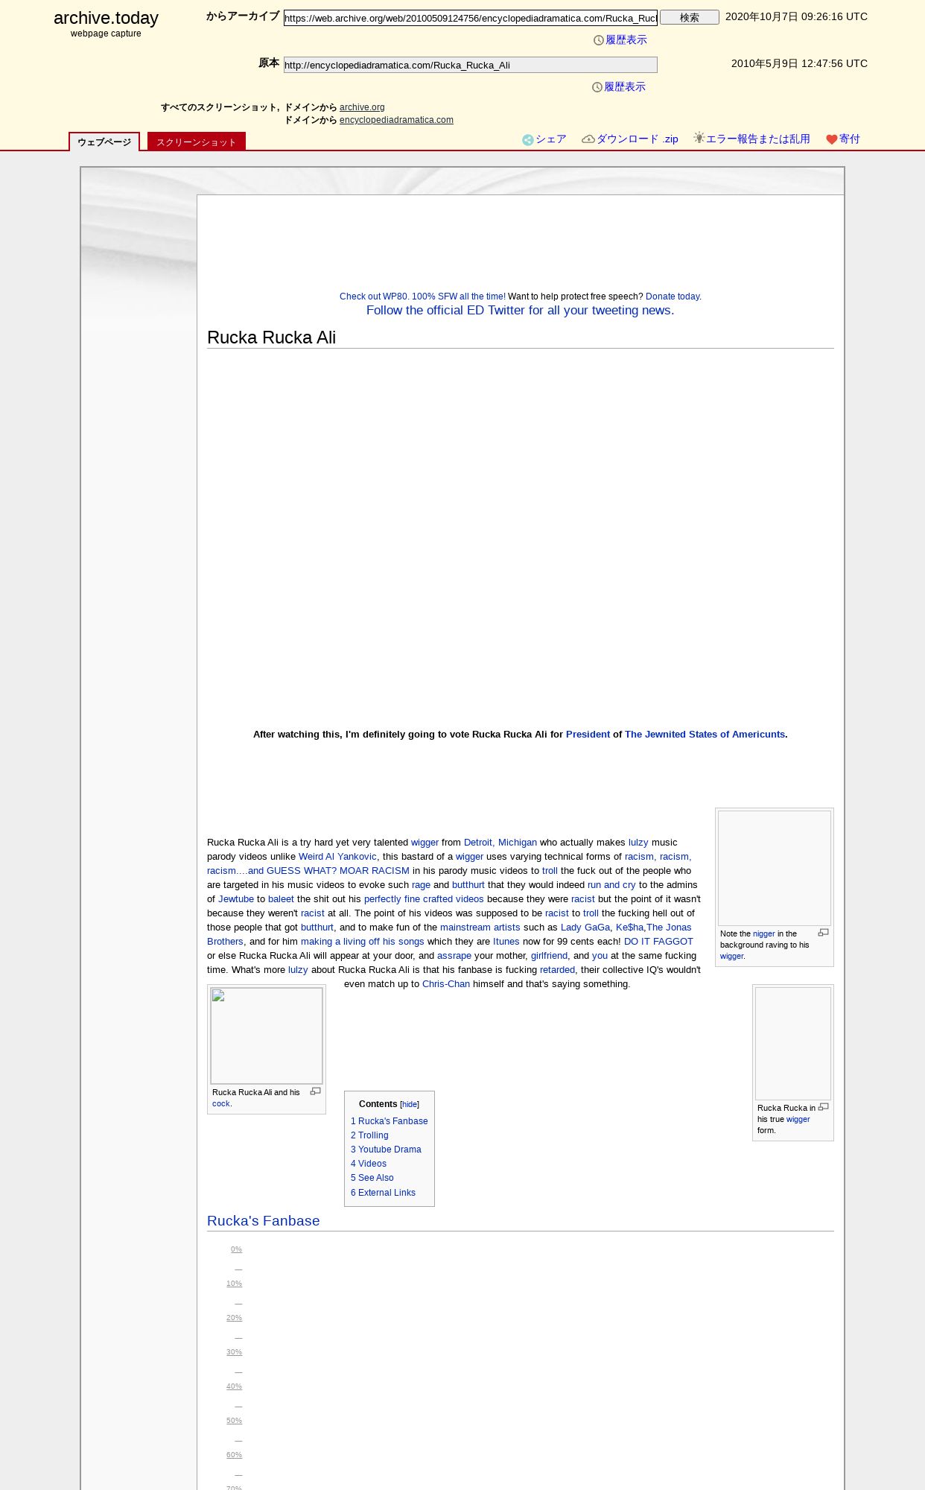This screenshot has width=925, height=1490.
Task: Click the シェア share link
Action: tap(551, 139)
